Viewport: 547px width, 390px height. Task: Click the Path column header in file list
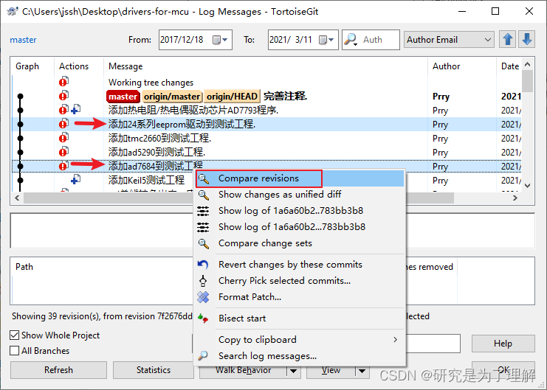point(24,267)
